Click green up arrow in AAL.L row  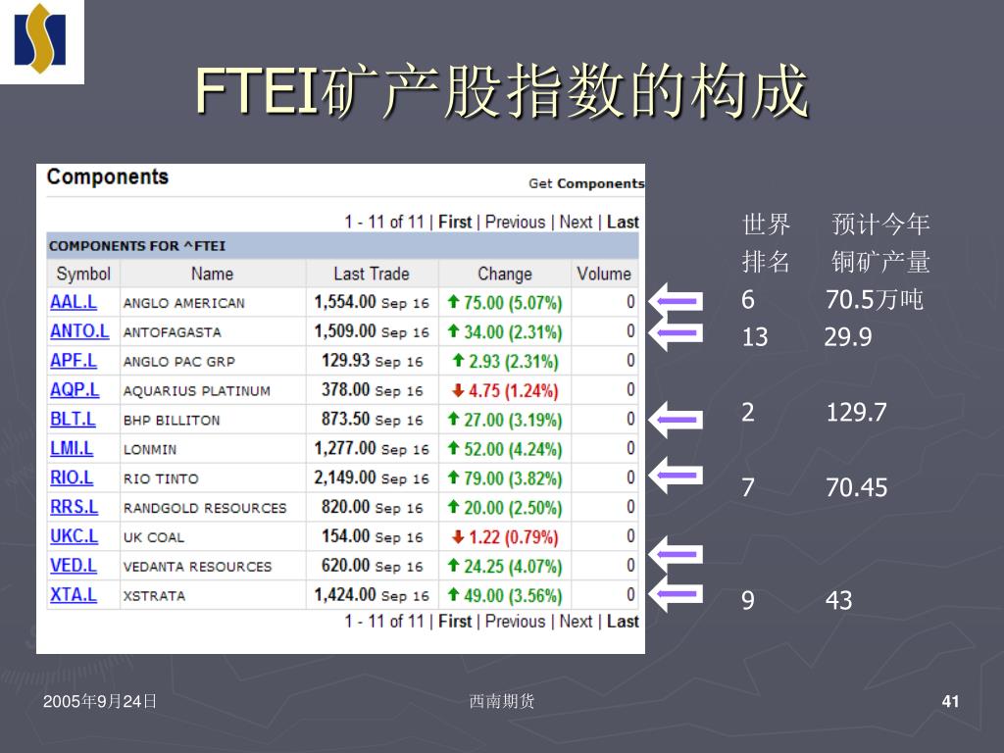[x=453, y=302]
